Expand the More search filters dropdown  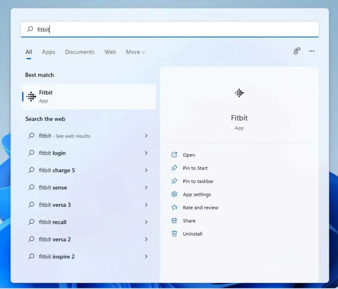tap(135, 52)
